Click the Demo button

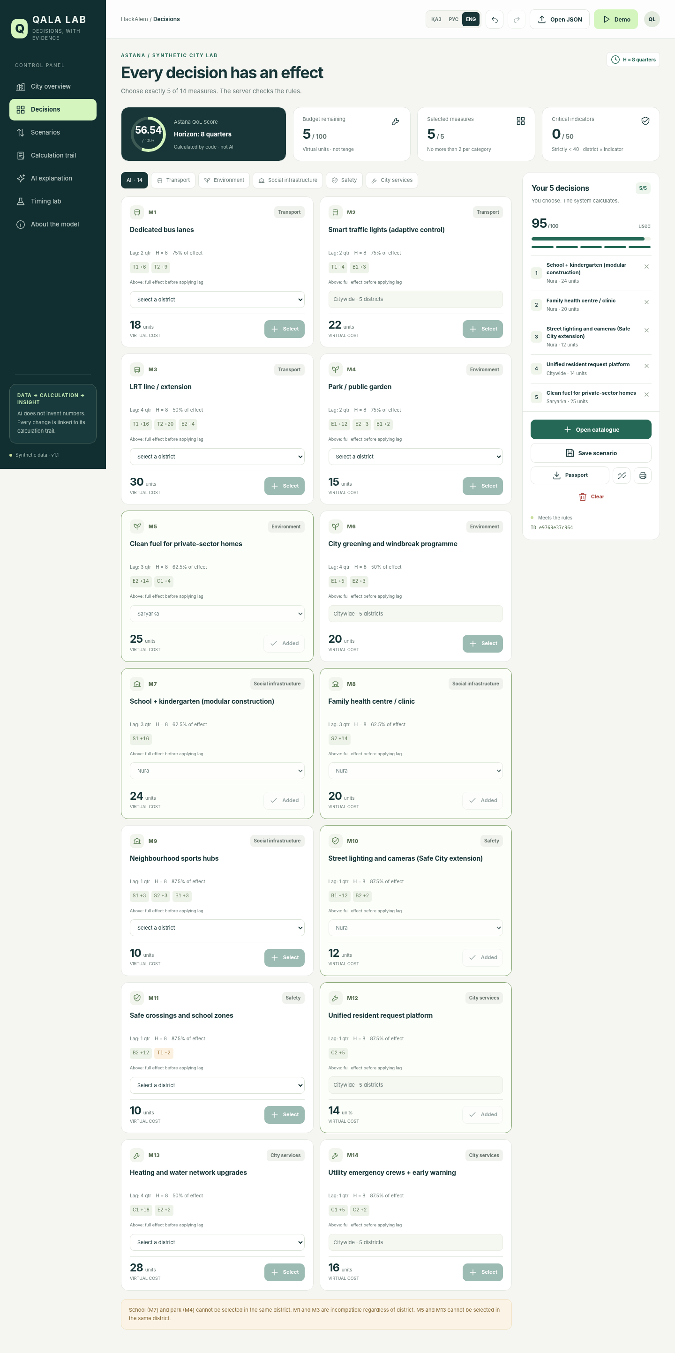coord(615,19)
